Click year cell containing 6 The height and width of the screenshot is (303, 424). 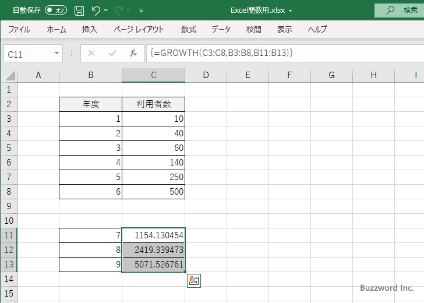(91, 192)
